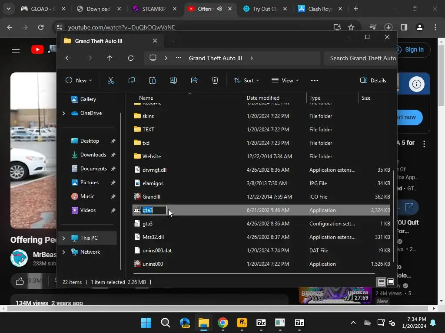The height and width of the screenshot is (333, 445).
Task: Select the Mss32.dll file
Action: coord(261,237)
